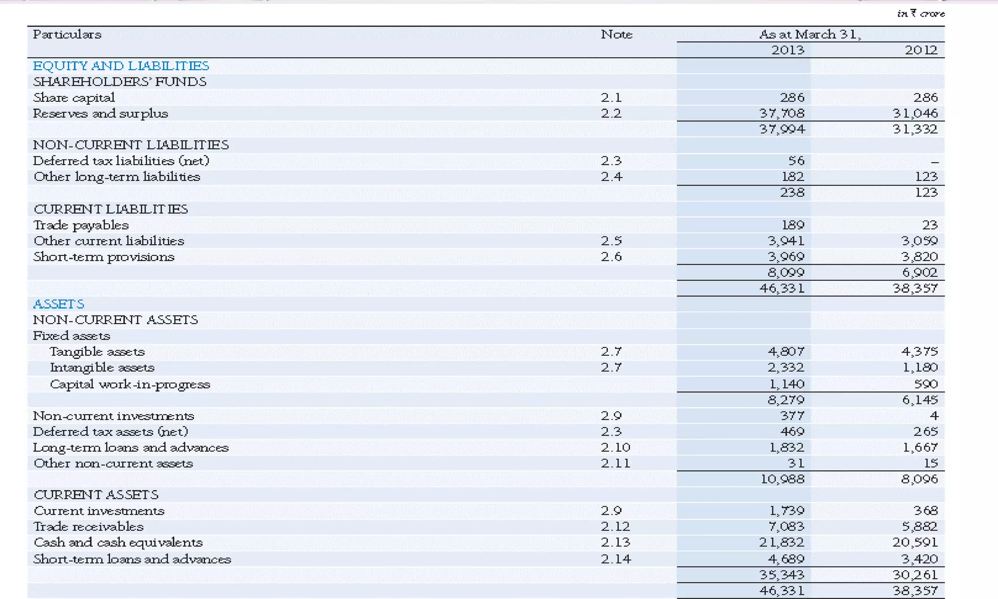Select the Trade payables row label
This screenshot has width=998, height=599.
click(81, 225)
